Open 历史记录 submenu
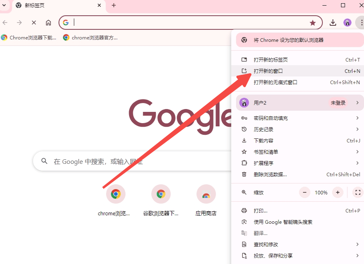Screen dimensions: 364x264 click(297, 129)
